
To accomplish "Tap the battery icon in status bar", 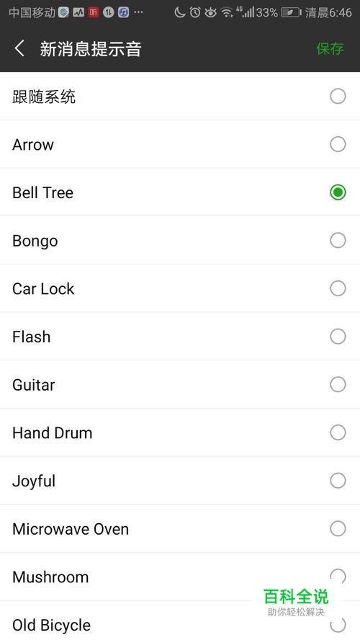I will point(291,13).
